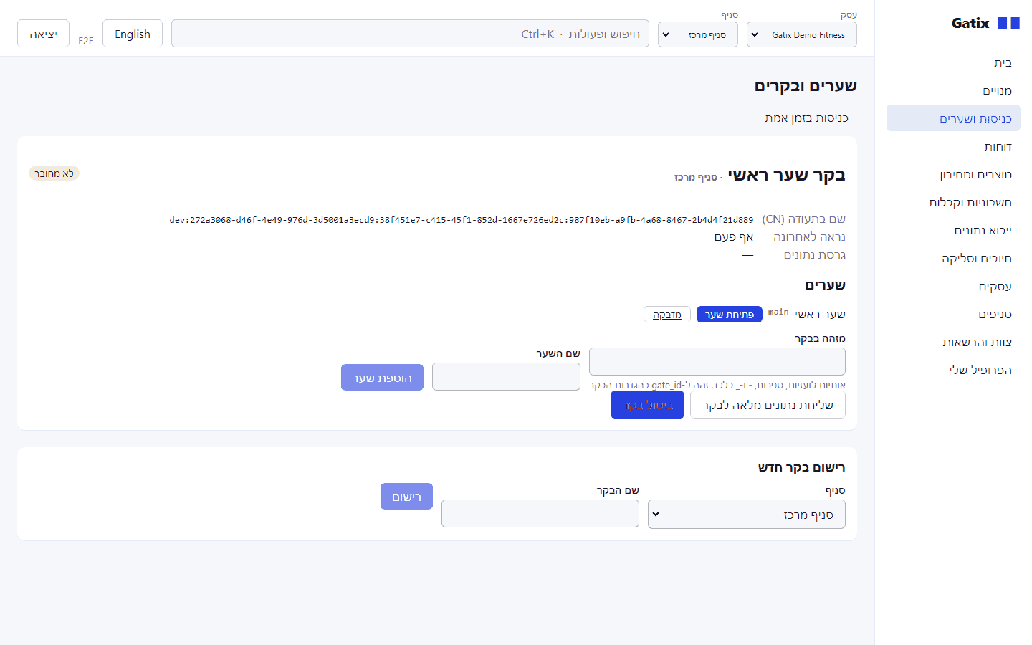This screenshot has height=645, width=1032.
Task: Click the יציאה logout button
Action: (43, 34)
